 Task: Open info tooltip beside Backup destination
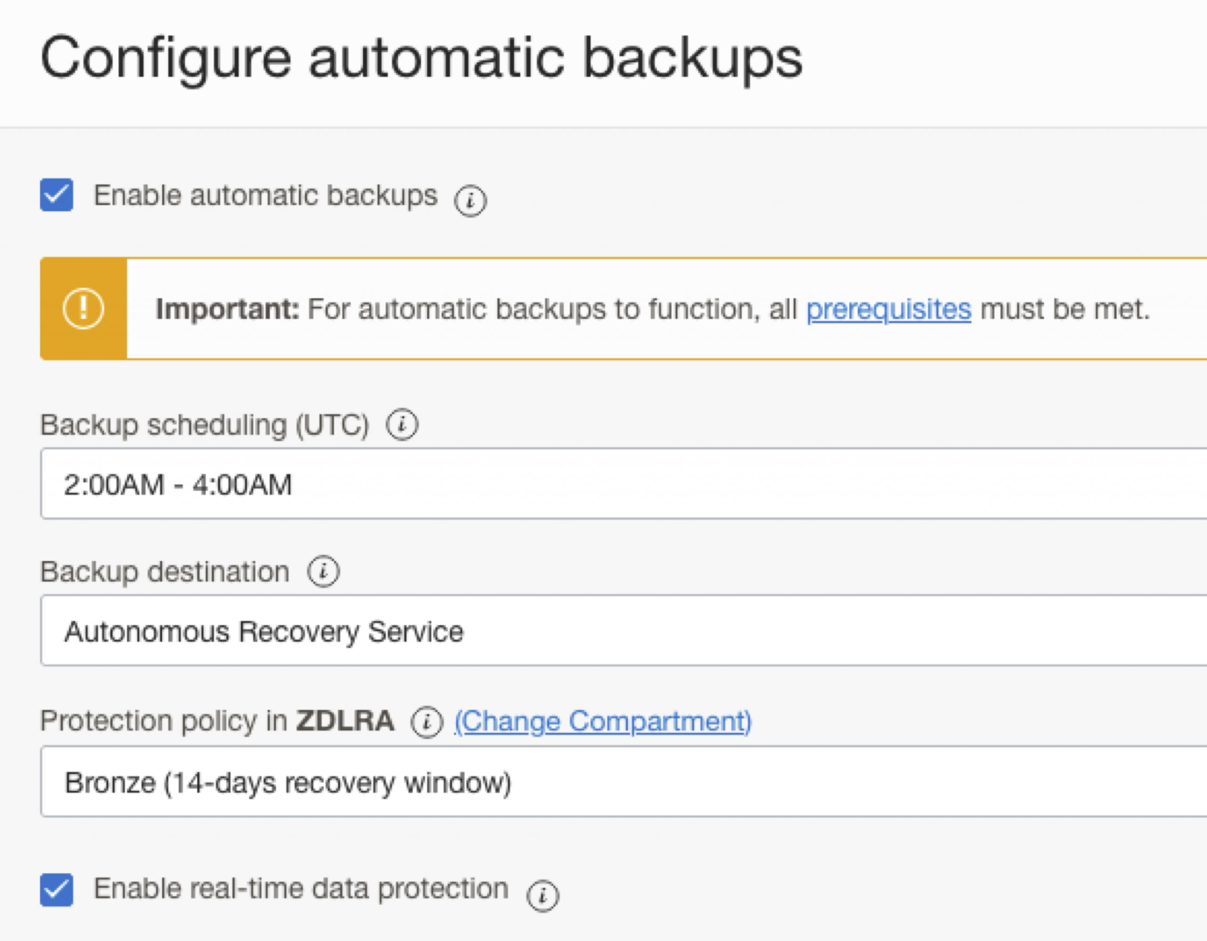323,572
